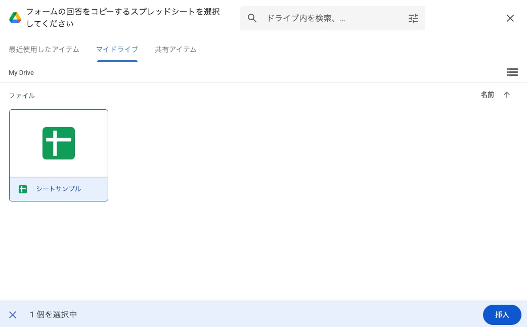This screenshot has height=327, width=527.
Task: Click the シートサンプル file name label
Action: coord(59,189)
